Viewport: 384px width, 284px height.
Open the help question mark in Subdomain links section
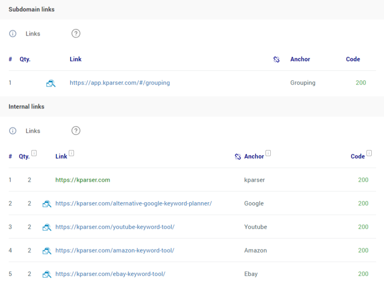click(x=76, y=34)
